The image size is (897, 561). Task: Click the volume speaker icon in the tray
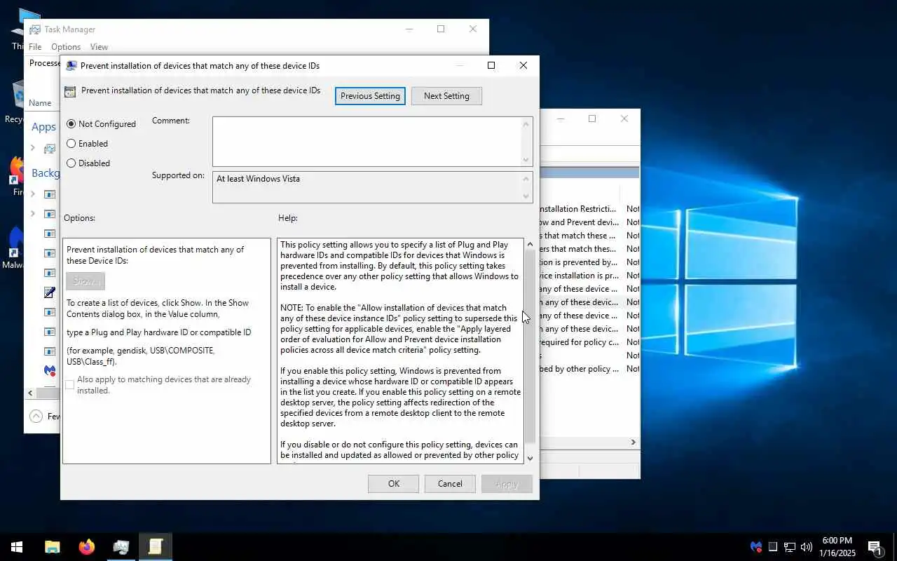[807, 547]
